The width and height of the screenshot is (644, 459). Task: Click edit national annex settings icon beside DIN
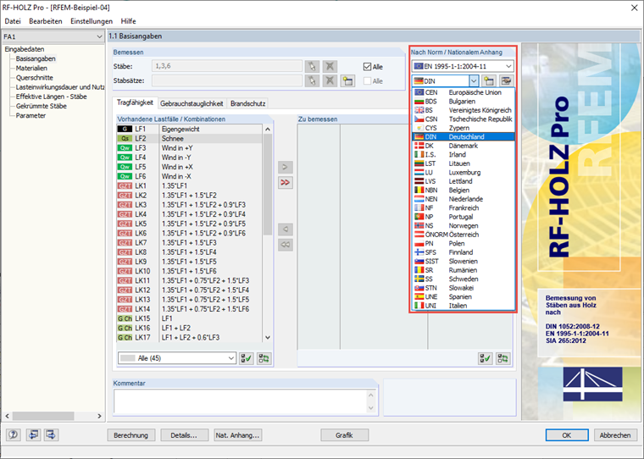click(x=506, y=81)
